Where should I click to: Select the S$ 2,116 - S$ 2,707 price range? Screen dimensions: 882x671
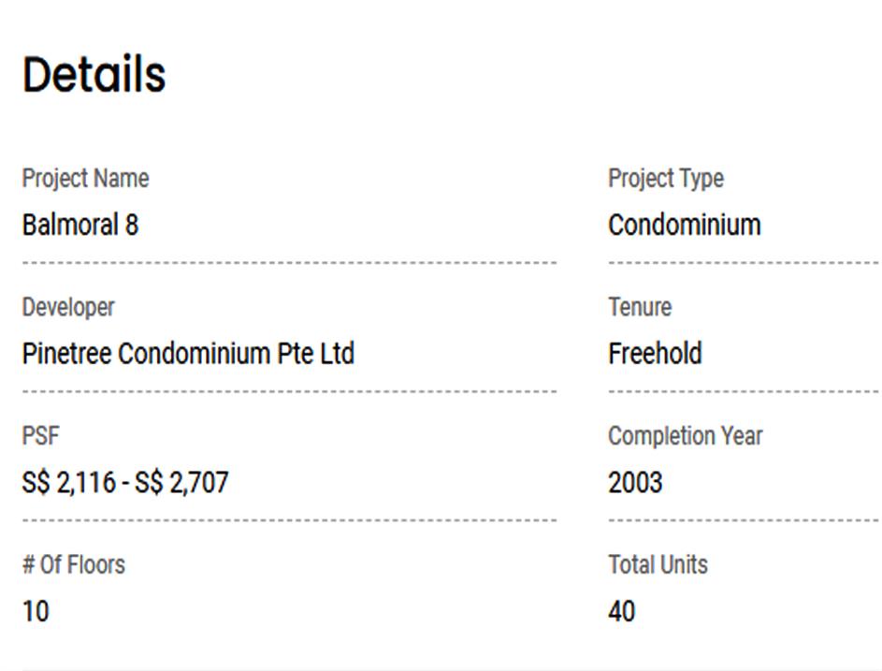click(x=125, y=483)
